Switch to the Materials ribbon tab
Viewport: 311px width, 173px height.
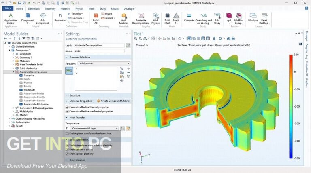(x=66, y=9)
